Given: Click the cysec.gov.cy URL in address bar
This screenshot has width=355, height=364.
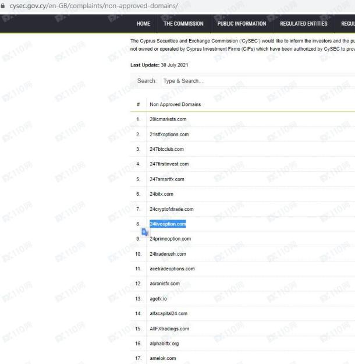Looking at the screenshot, I should click(94, 6).
